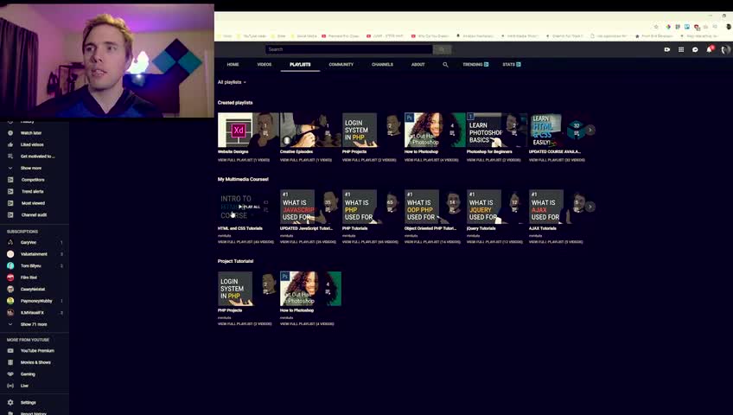This screenshot has width=733, height=415.
Task: Open How to Photoshop thumbnail under Project Tutorials
Action: point(310,289)
